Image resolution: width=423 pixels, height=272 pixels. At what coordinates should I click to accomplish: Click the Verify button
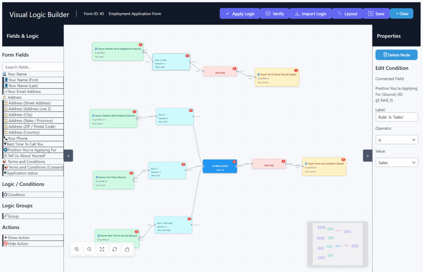(x=275, y=14)
